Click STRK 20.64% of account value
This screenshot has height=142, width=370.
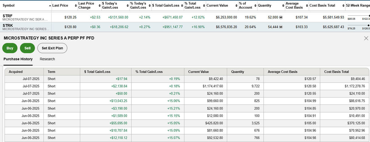coord(250,27)
